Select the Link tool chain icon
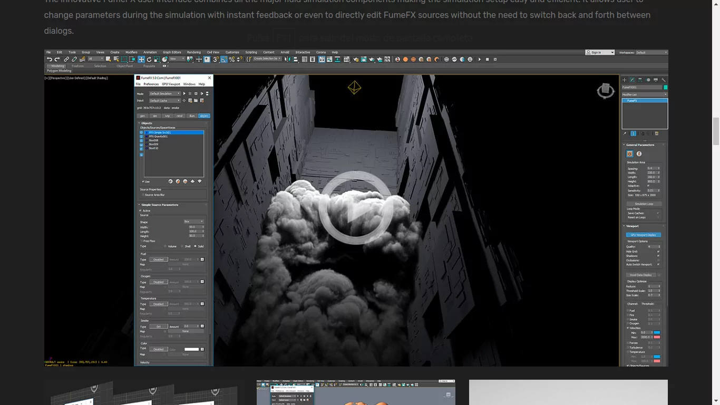 point(66,60)
